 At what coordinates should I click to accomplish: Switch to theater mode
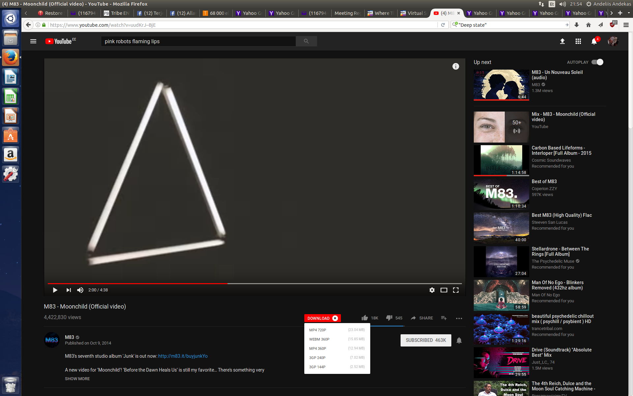(444, 290)
